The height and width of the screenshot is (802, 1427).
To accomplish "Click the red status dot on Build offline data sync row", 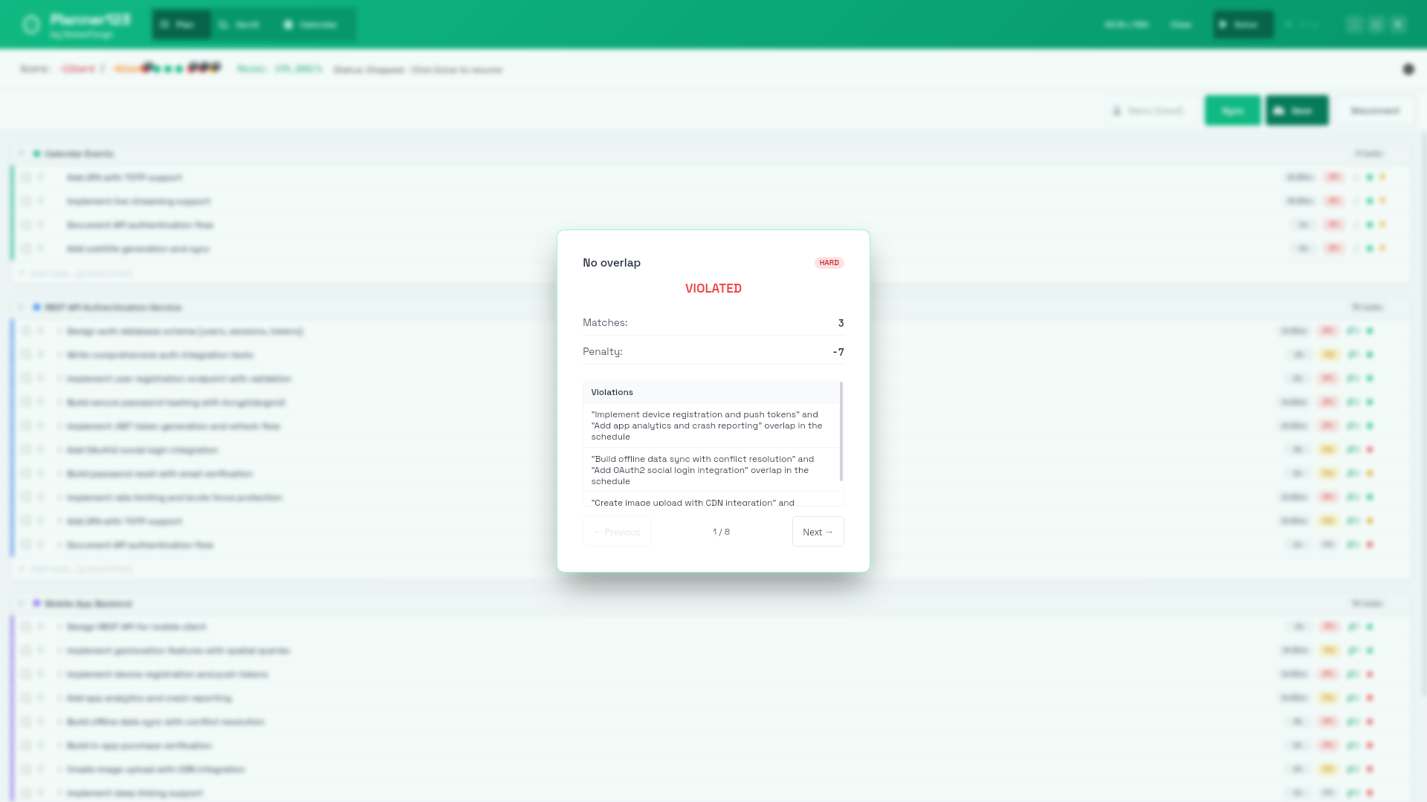I will (1370, 721).
